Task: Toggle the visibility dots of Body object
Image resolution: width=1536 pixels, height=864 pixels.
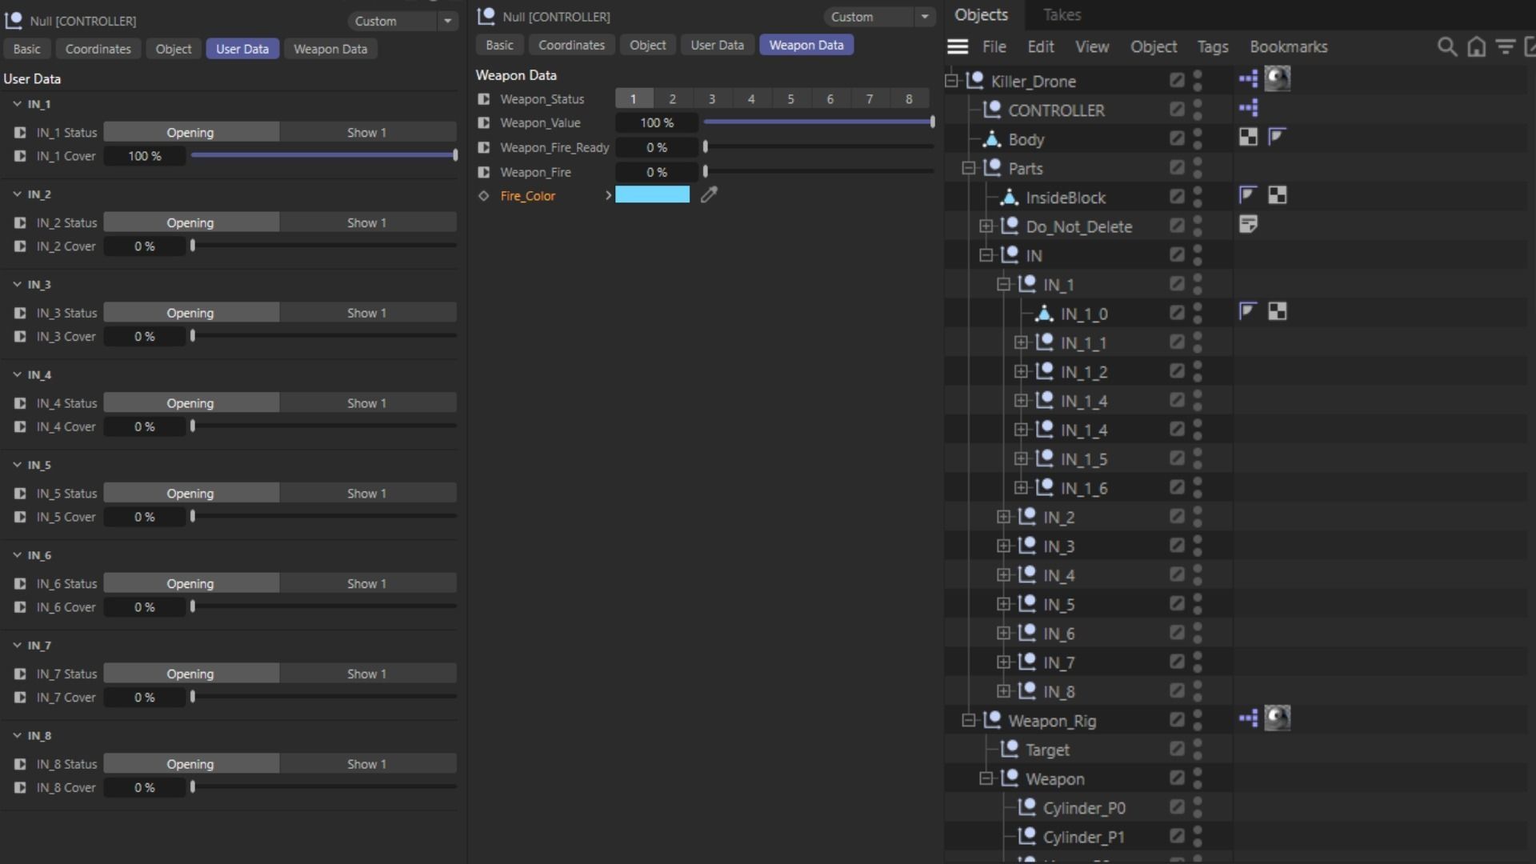Action: point(1198,139)
